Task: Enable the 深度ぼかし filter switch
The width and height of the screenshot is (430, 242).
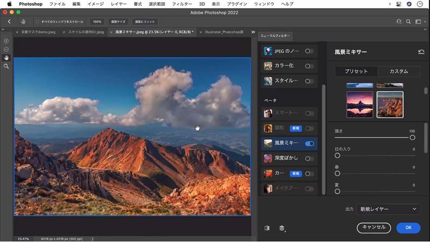Action: (x=310, y=159)
